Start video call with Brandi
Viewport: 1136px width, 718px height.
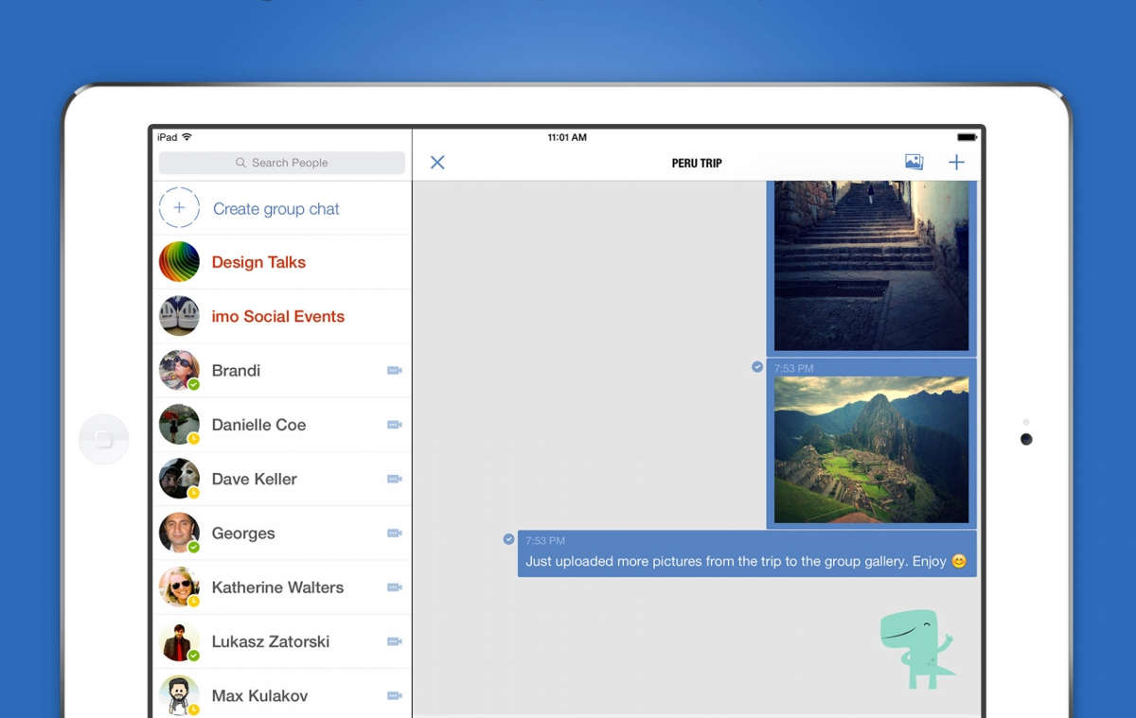[x=395, y=371]
